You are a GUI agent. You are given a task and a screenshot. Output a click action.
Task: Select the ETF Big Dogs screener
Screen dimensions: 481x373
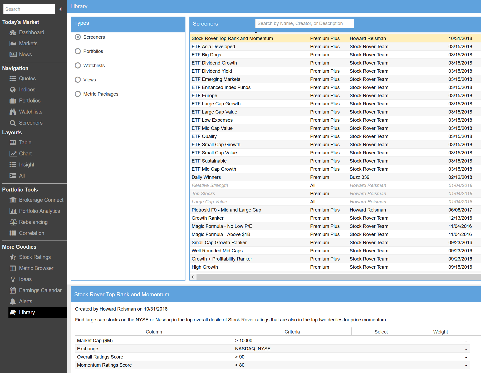335,55
